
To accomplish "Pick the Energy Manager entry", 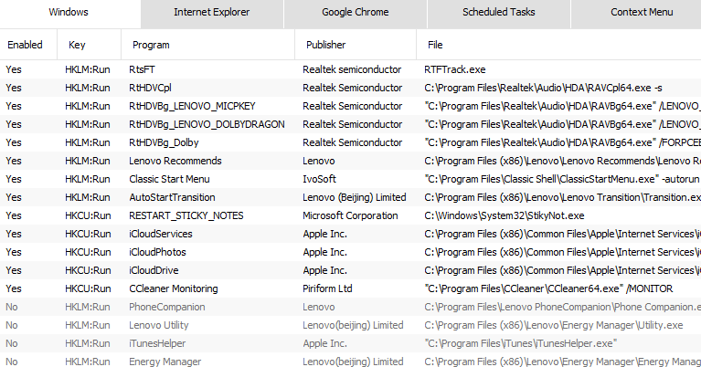I will (164, 362).
